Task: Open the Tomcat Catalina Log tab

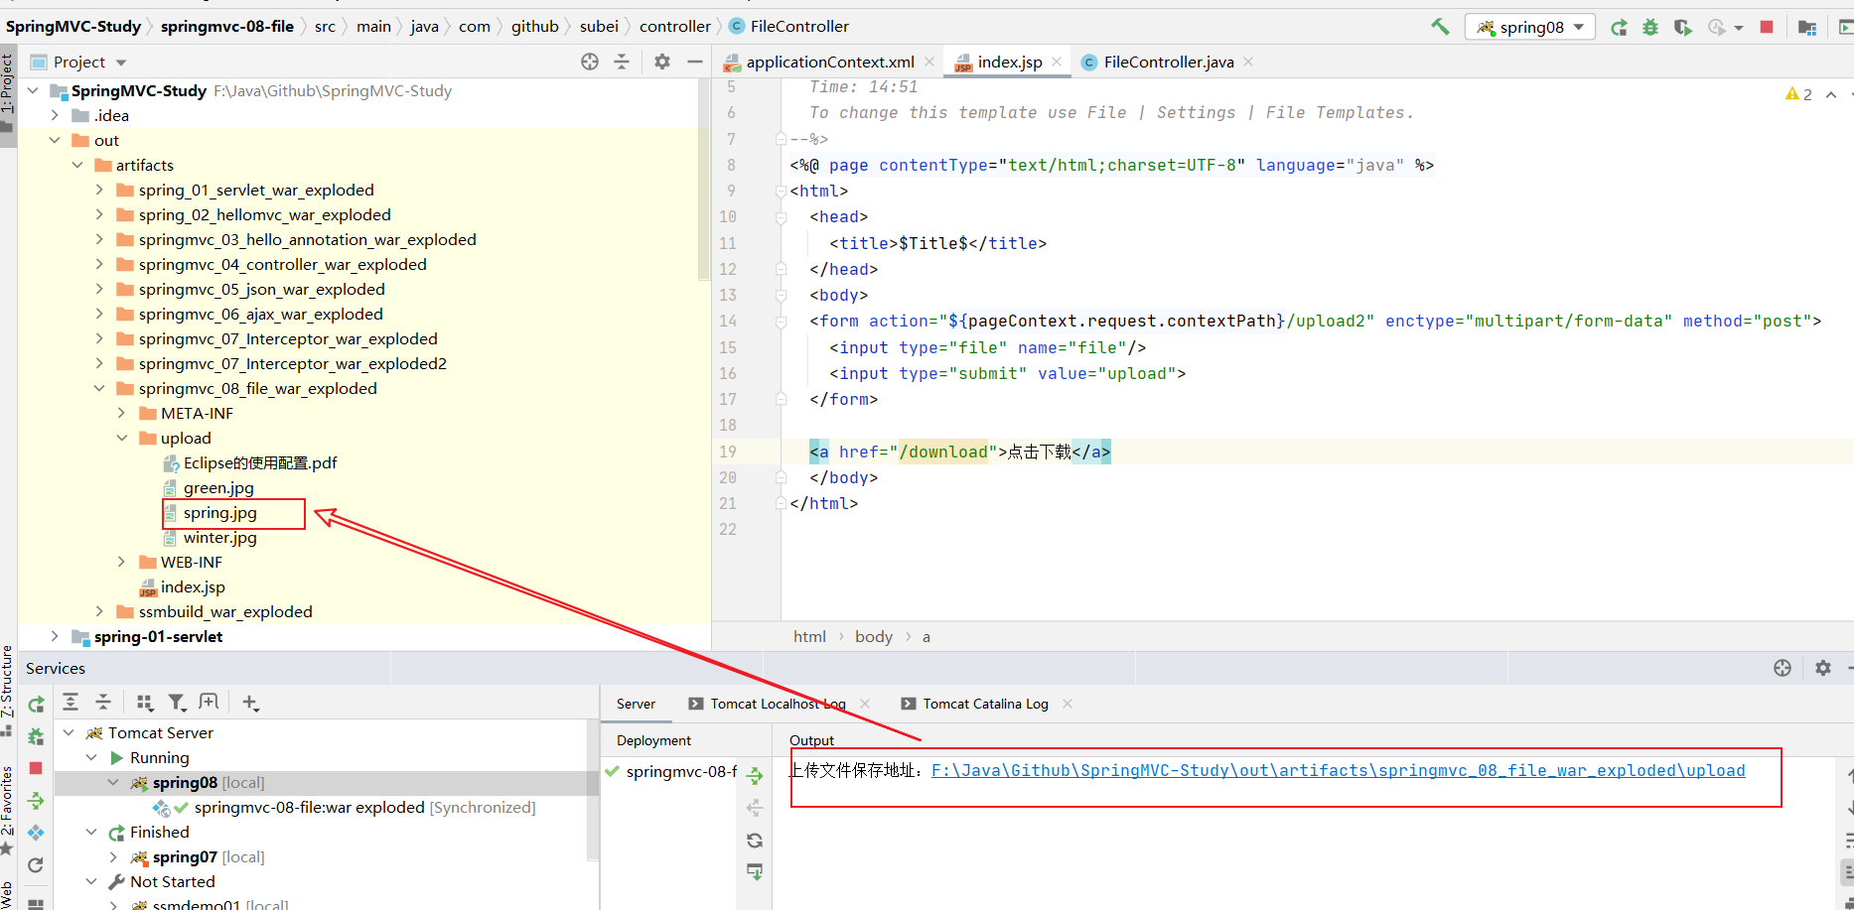Action: point(985,704)
